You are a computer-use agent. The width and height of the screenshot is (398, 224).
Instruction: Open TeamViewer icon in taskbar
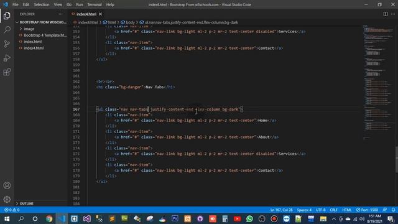point(287,218)
